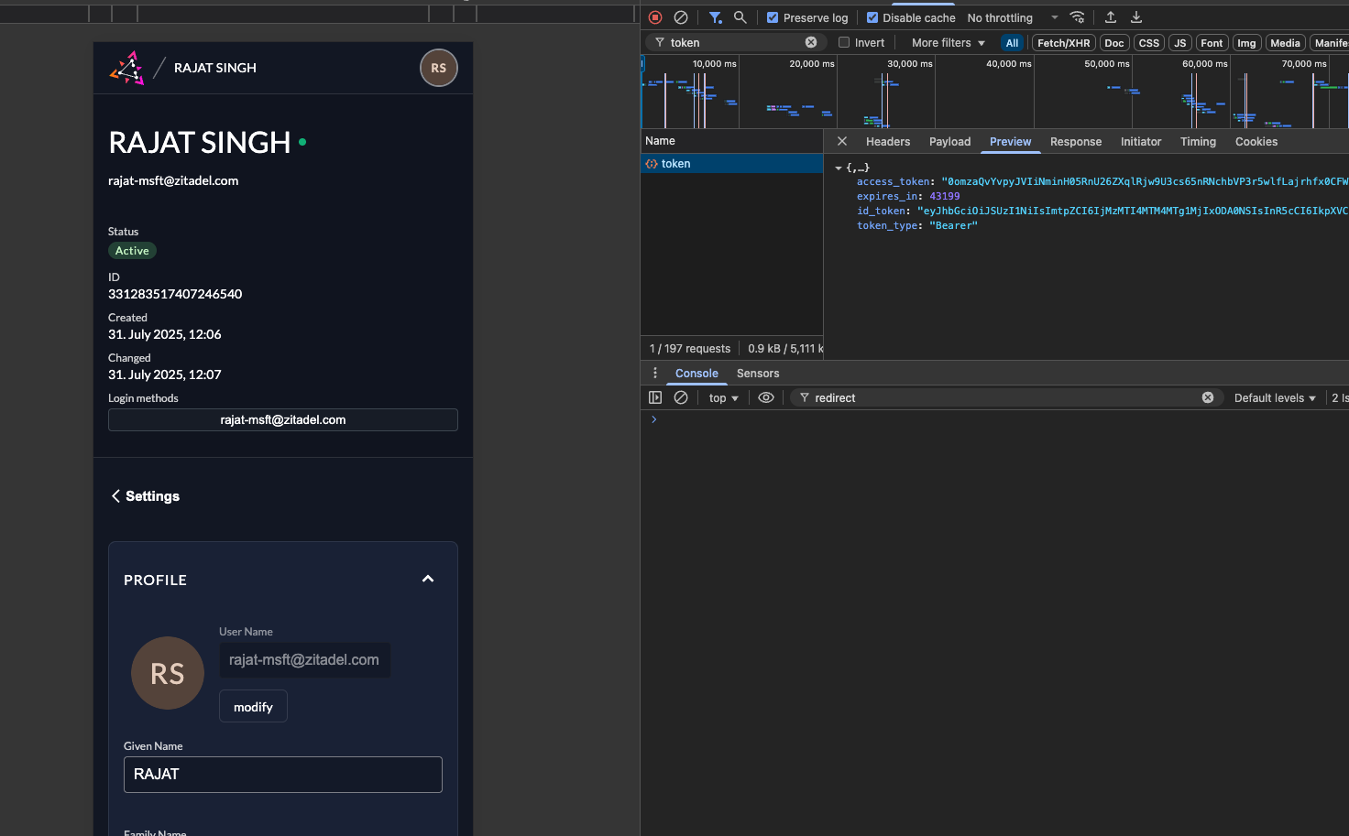
Task: Import HAR file upload icon
Action: tap(1111, 17)
